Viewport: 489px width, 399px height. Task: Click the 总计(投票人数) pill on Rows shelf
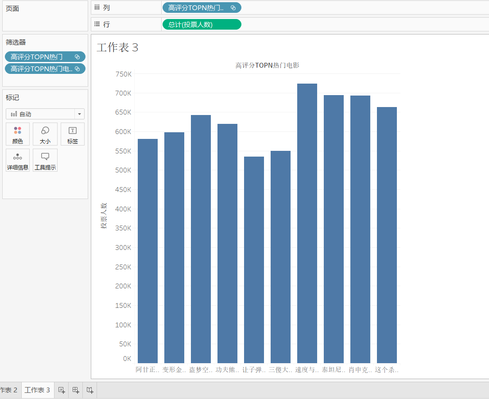[x=202, y=24]
